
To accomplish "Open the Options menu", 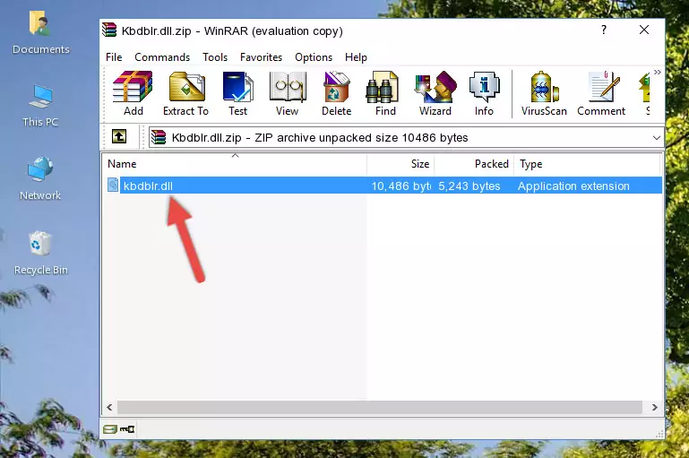I will tap(314, 57).
